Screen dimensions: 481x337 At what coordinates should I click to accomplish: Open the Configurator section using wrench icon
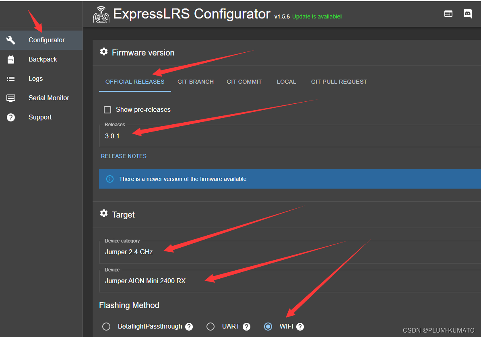[10, 40]
